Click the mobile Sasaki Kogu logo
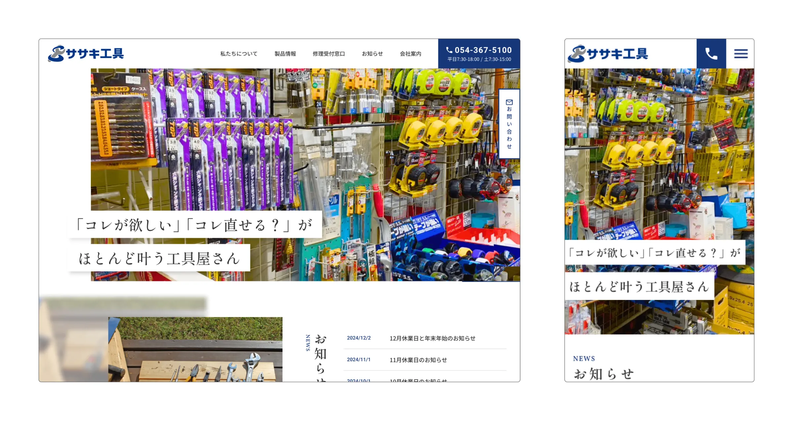793x421 pixels. 608,53
